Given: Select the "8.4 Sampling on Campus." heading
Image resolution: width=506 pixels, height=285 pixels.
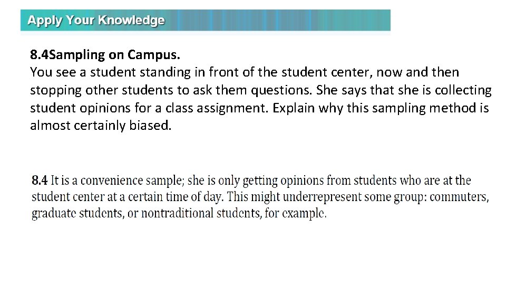Looking at the screenshot, I should (x=105, y=54).
